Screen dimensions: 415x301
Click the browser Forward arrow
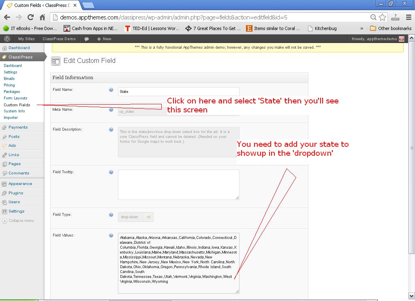(x=19, y=17)
